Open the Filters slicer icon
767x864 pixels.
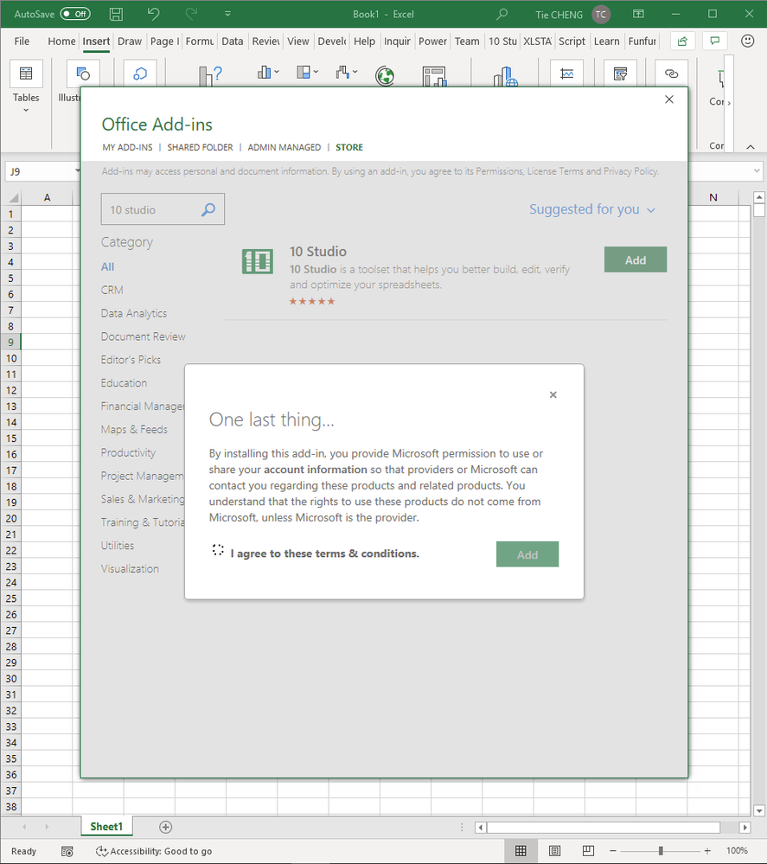point(621,74)
